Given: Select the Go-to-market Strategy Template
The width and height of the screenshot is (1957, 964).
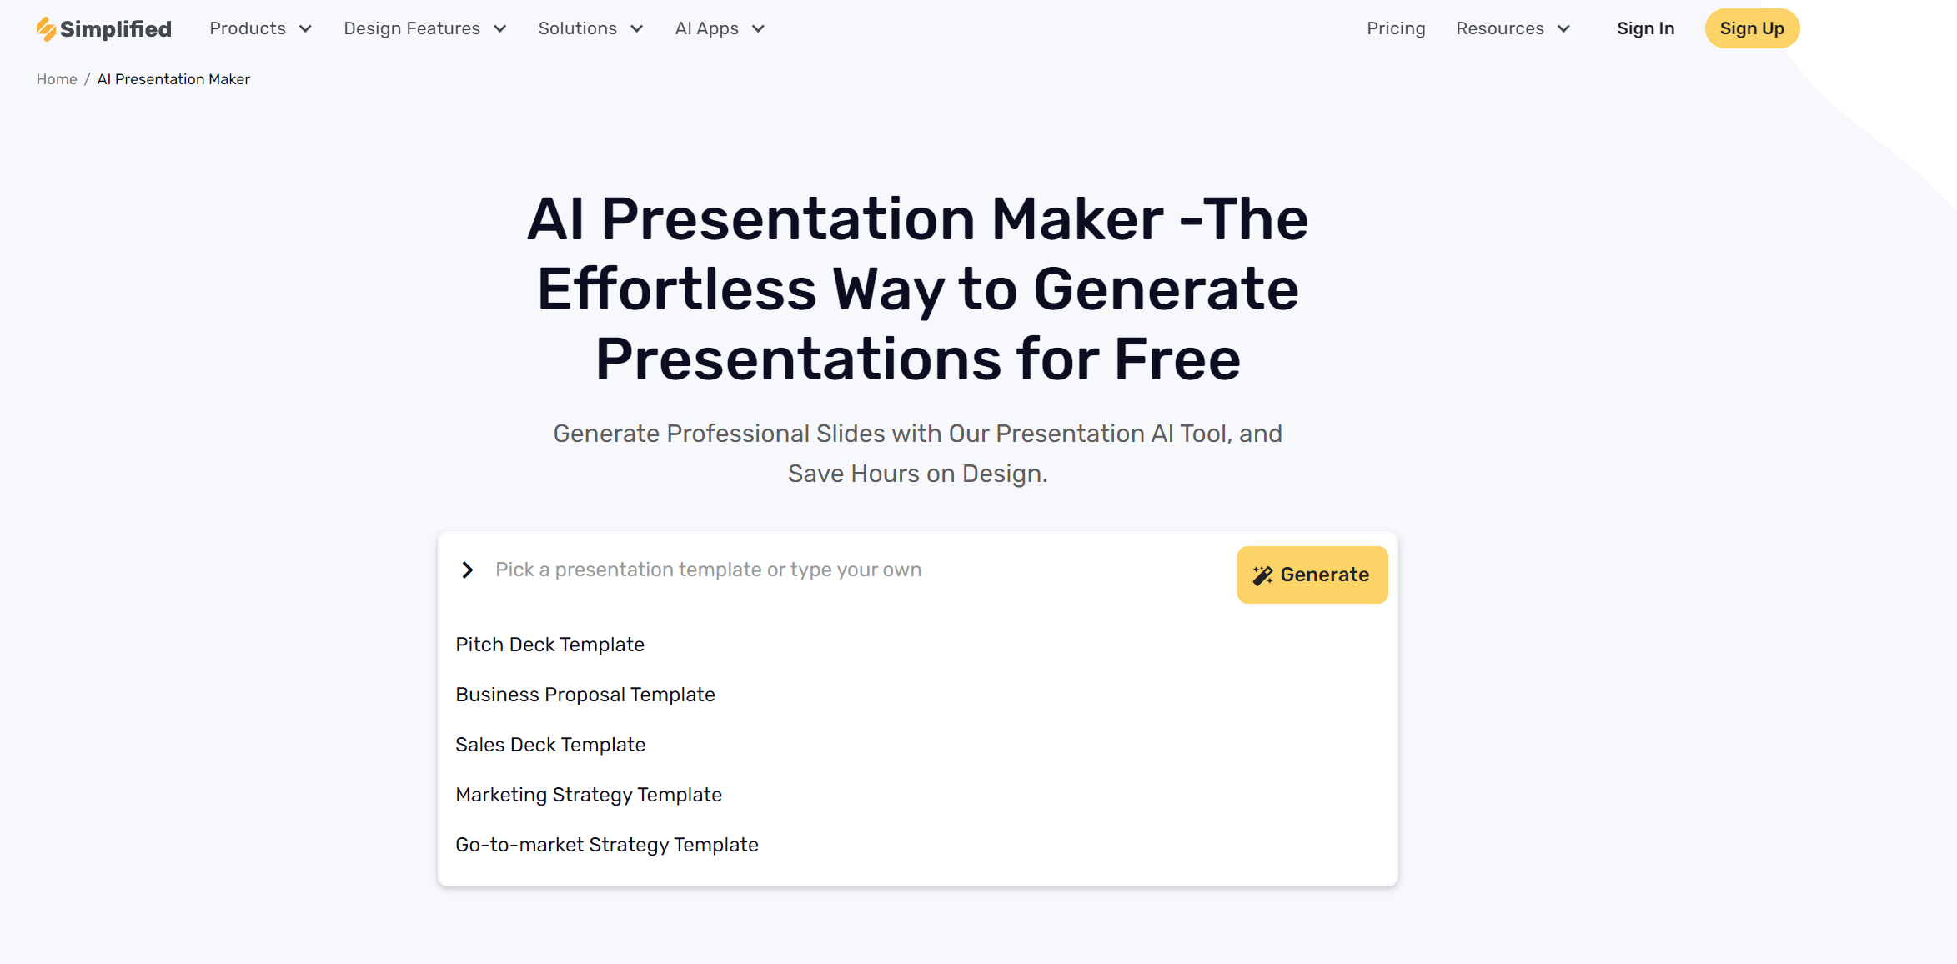Looking at the screenshot, I should click(x=606, y=844).
